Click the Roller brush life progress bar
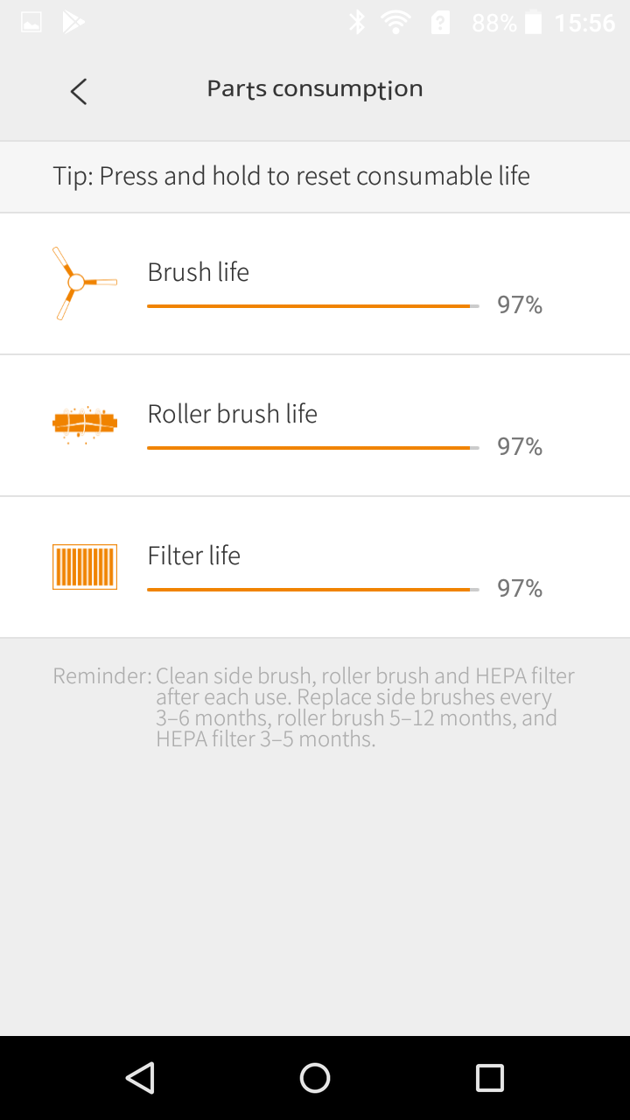 tap(312, 448)
